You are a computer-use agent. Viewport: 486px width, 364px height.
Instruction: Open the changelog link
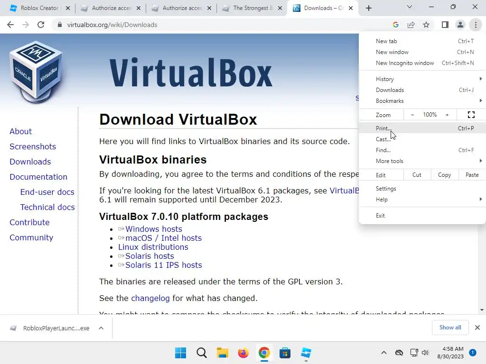[x=150, y=299]
